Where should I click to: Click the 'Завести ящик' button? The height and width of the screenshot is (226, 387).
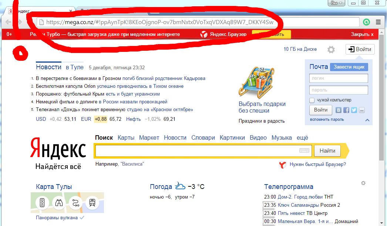(x=349, y=67)
